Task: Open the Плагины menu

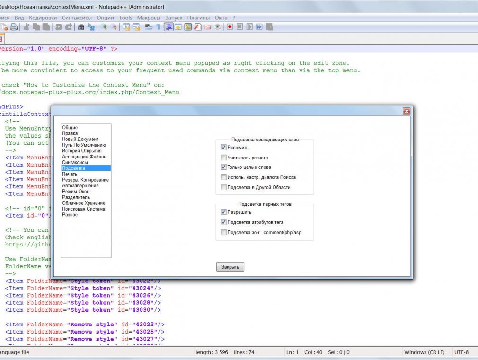Action: (x=198, y=18)
